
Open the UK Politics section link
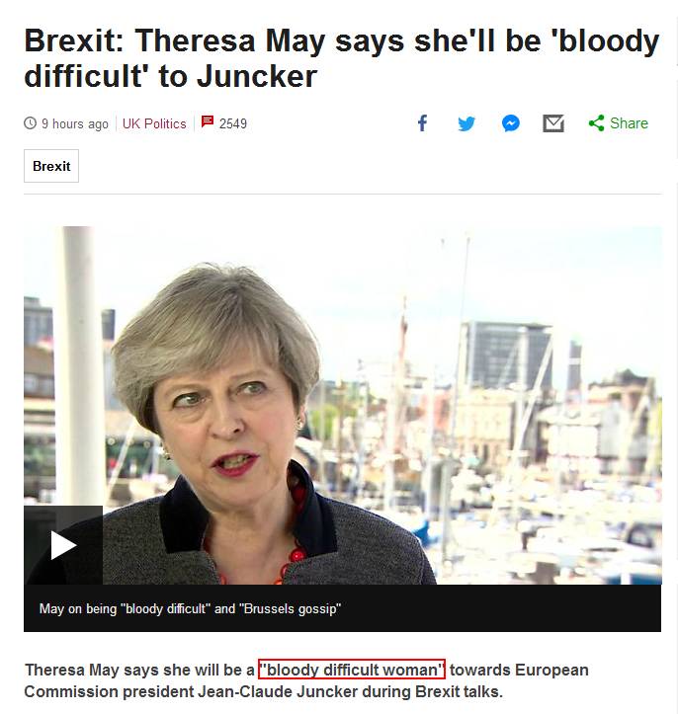click(x=154, y=123)
